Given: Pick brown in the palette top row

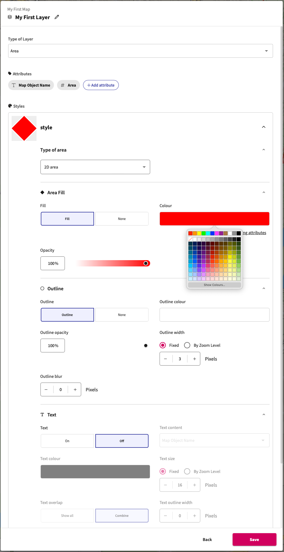Looking at the screenshot, I should (225, 233).
